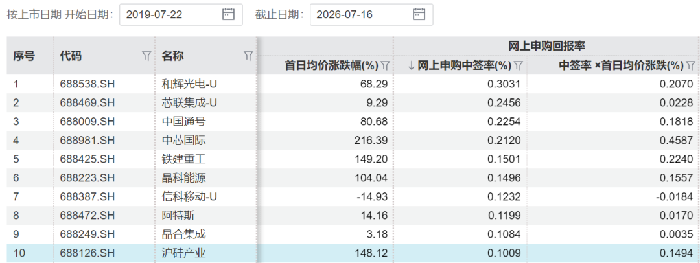Select stock code 688223.SH
700x263 pixels.
pyautogui.click(x=87, y=177)
